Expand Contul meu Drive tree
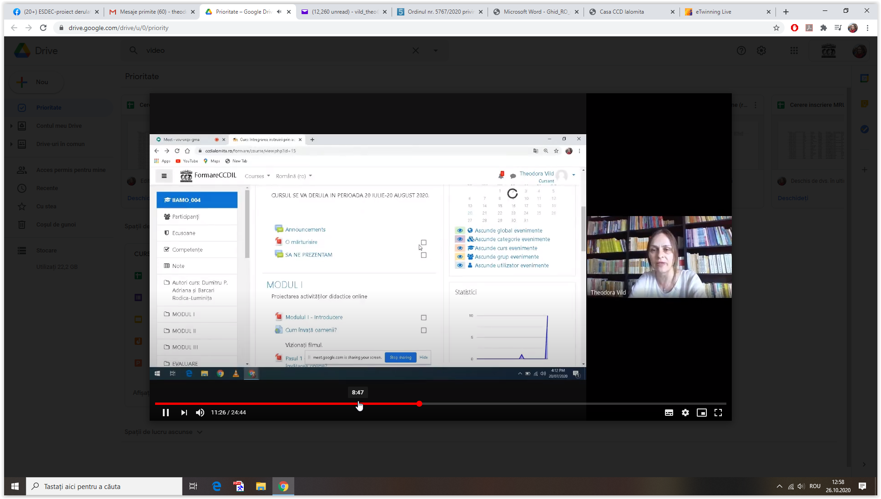 coord(11,126)
